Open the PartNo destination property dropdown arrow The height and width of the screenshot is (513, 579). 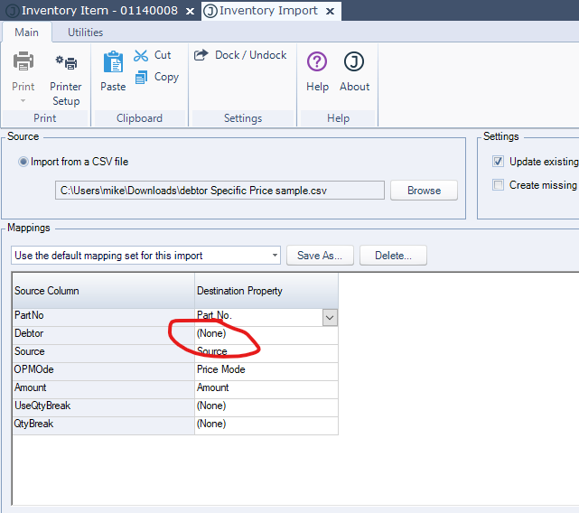click(x=330, y=317)
